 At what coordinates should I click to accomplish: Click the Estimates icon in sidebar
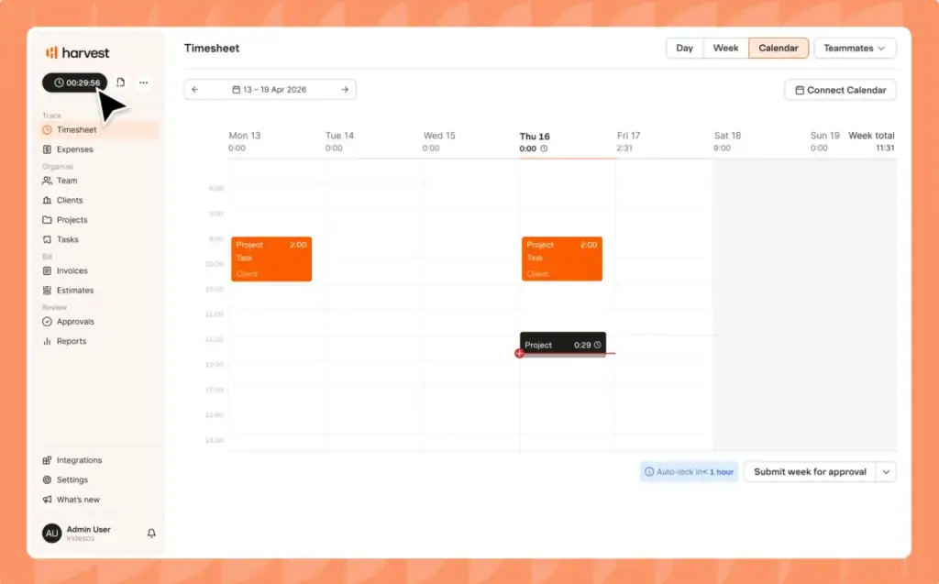tap(48, 290)
